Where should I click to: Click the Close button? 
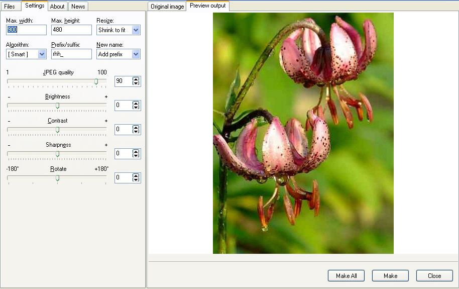coord(434,276)
